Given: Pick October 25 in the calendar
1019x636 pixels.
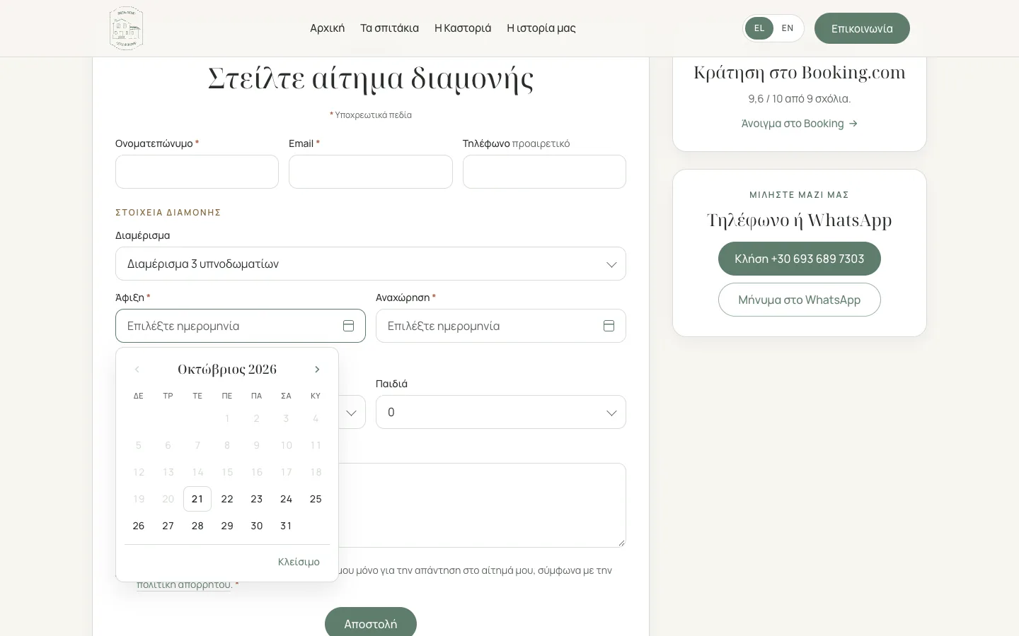Looking at the screenshot, I should click(316, 499).
